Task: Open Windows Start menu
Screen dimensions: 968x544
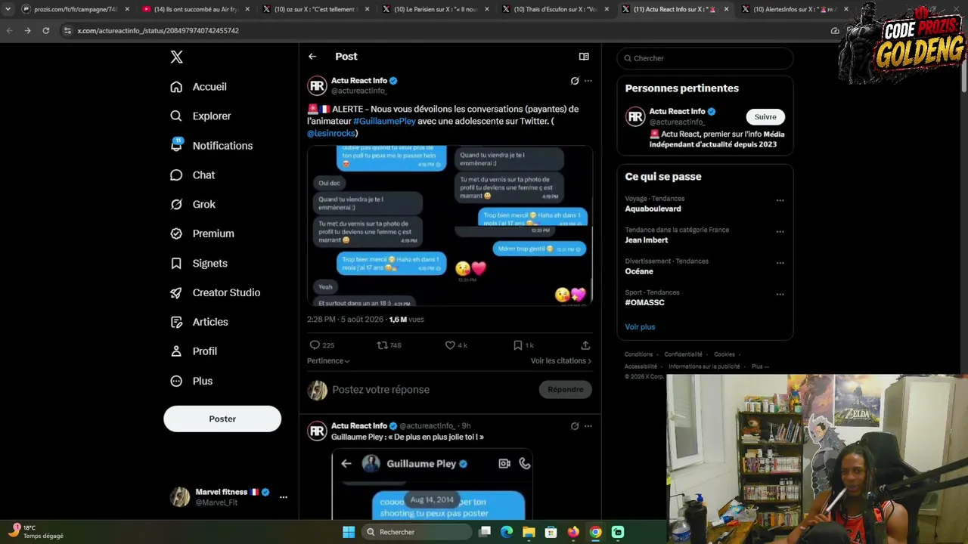Action: [349, 532]
